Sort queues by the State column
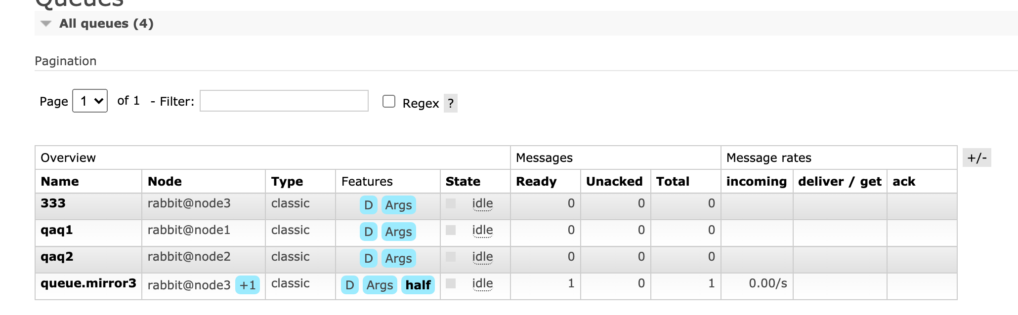Screen dimensions: 1018x315 [x=463, y=181]
